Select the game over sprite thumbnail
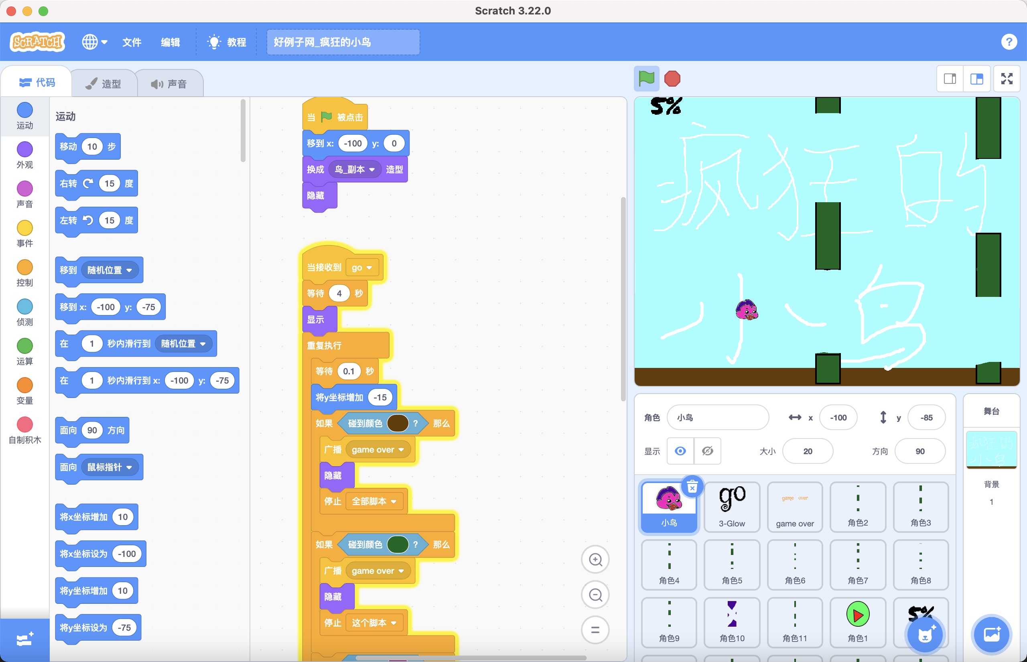Image resolution: width=1027 pixels, height=662 pixels. coord(795,506)
